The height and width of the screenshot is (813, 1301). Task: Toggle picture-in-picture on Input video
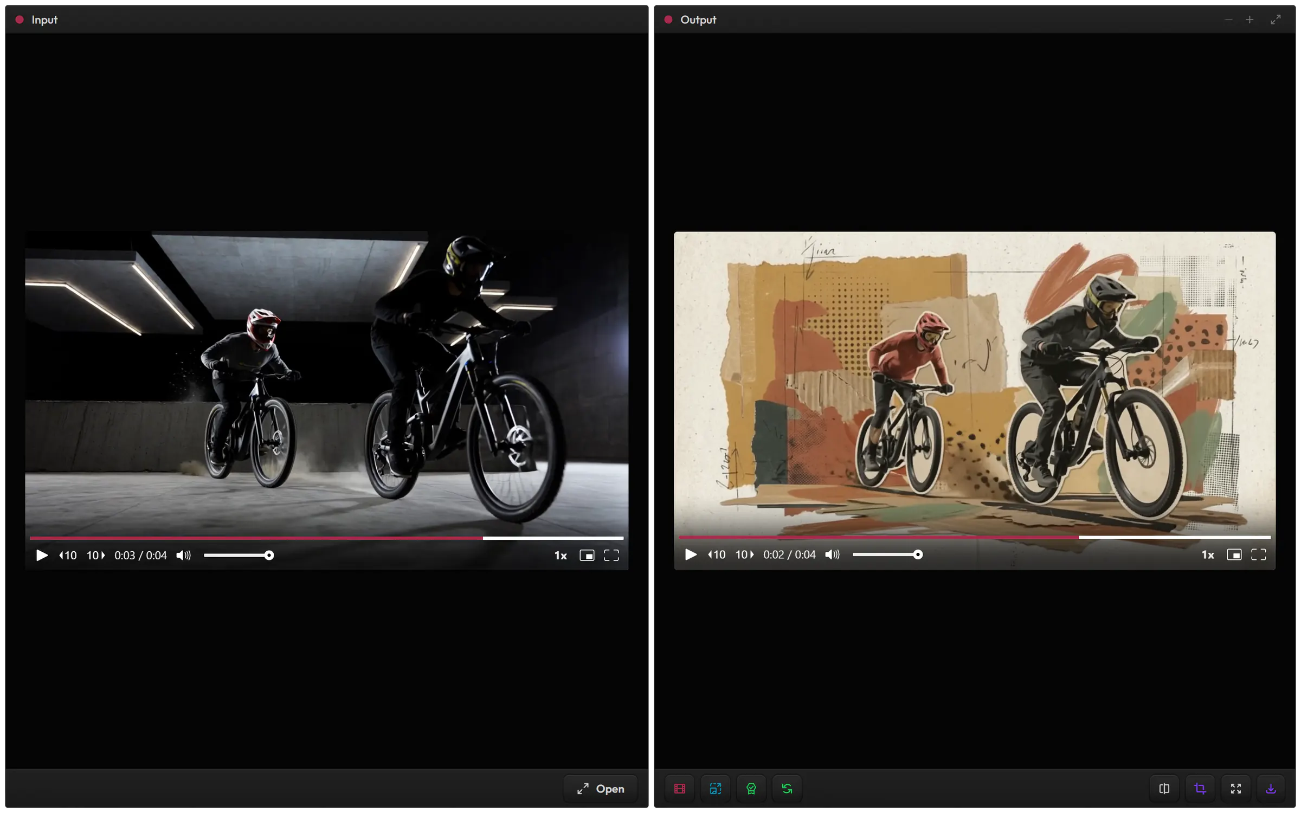[x=587, y=556]
